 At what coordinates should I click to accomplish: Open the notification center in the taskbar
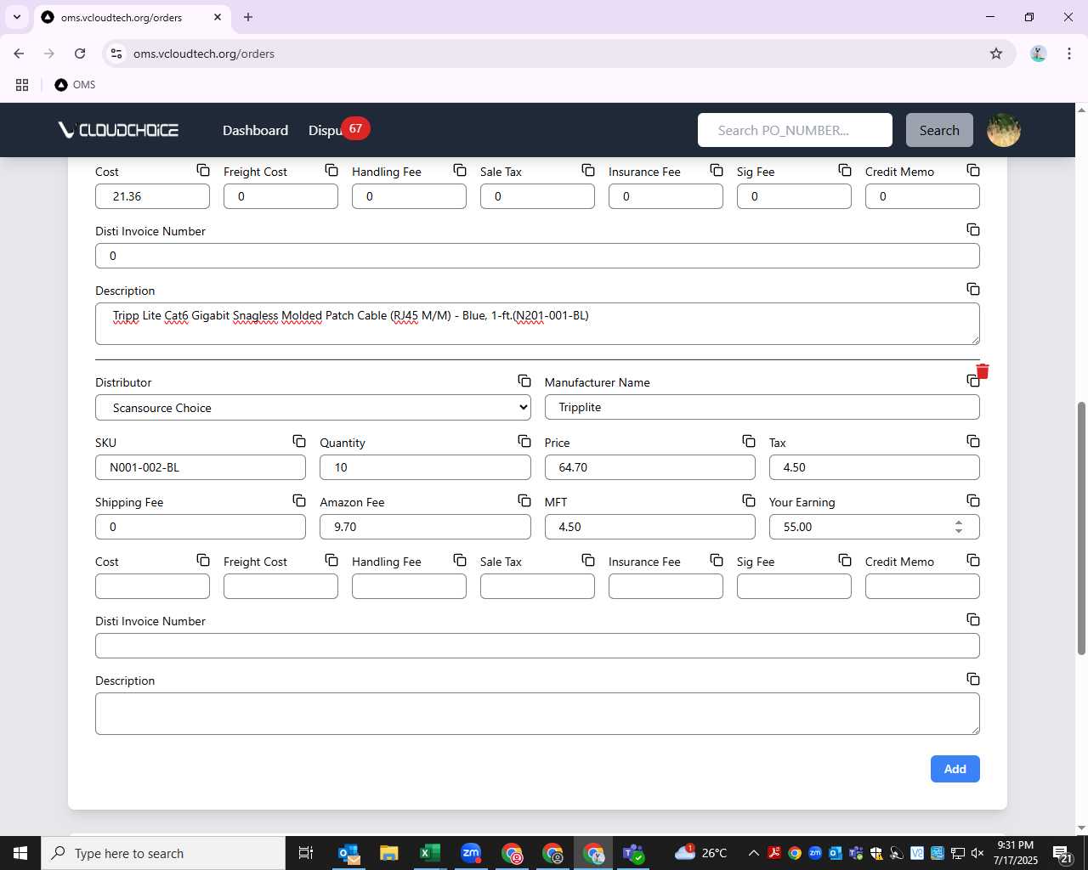(x=1062, y=853)
